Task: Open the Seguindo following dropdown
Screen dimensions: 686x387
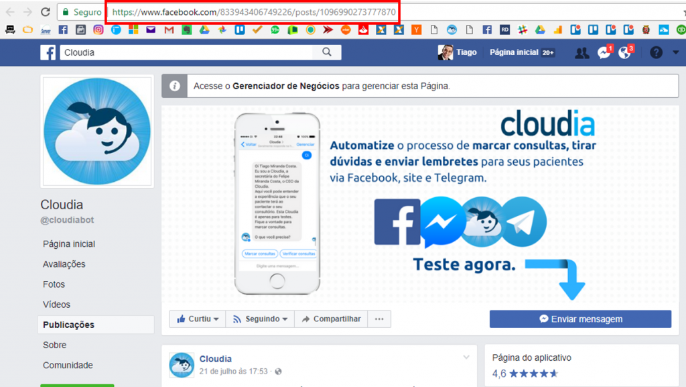Action: tap(260, 319)
